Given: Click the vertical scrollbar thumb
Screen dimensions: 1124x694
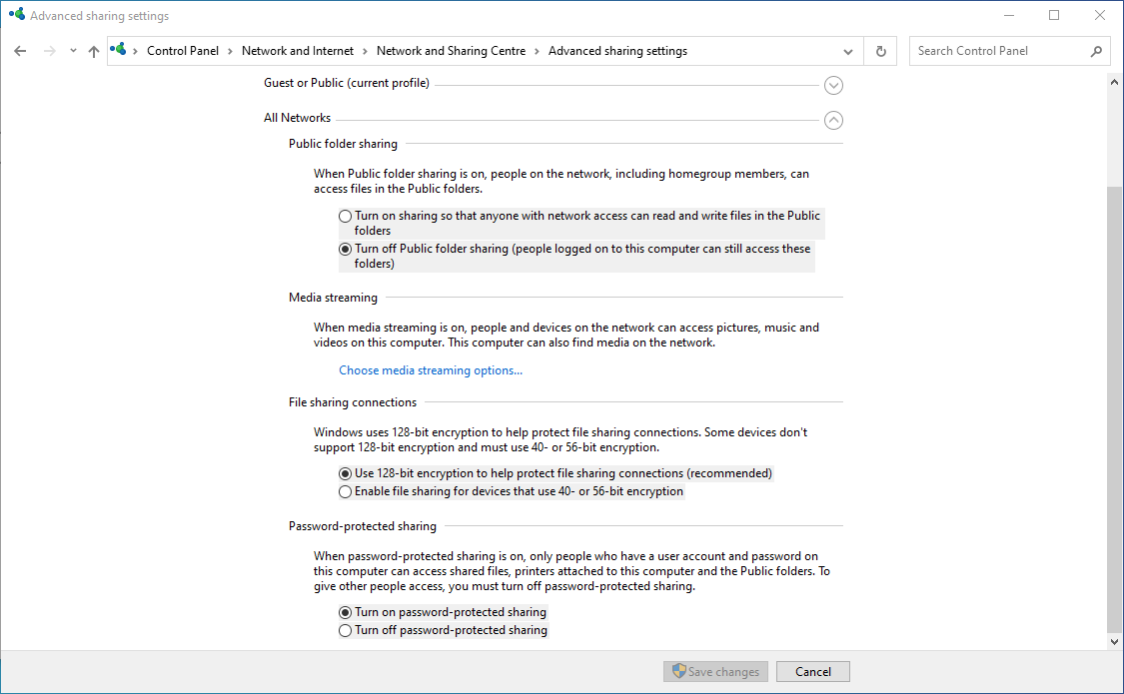Looking at the screenshot, I should click(x=1114, y=408).
